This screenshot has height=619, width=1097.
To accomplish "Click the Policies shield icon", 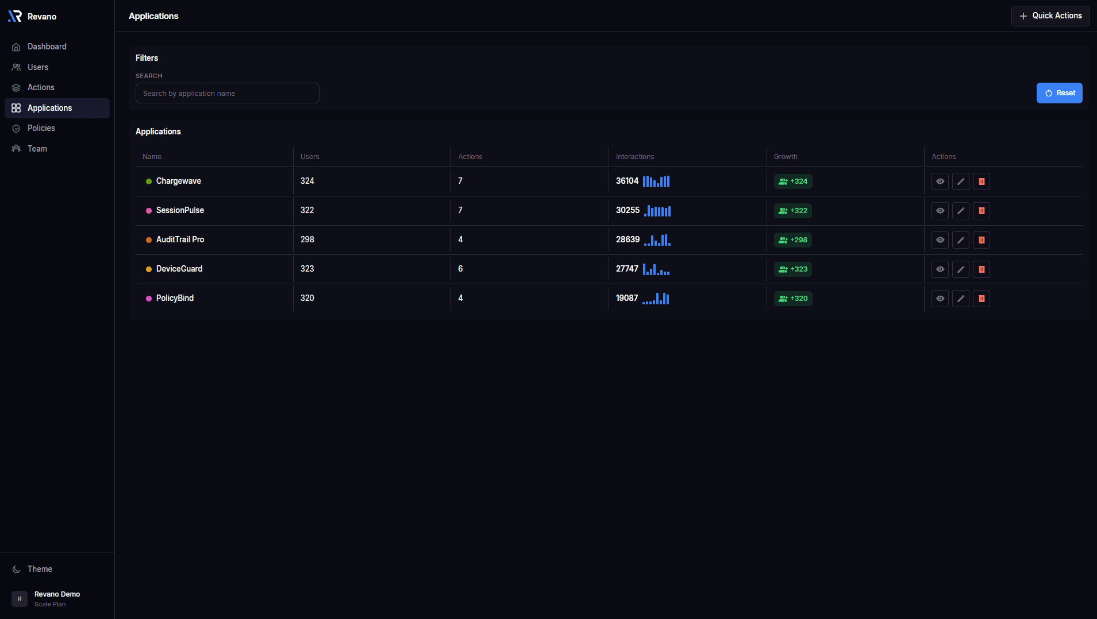I will tap(16, 128).
